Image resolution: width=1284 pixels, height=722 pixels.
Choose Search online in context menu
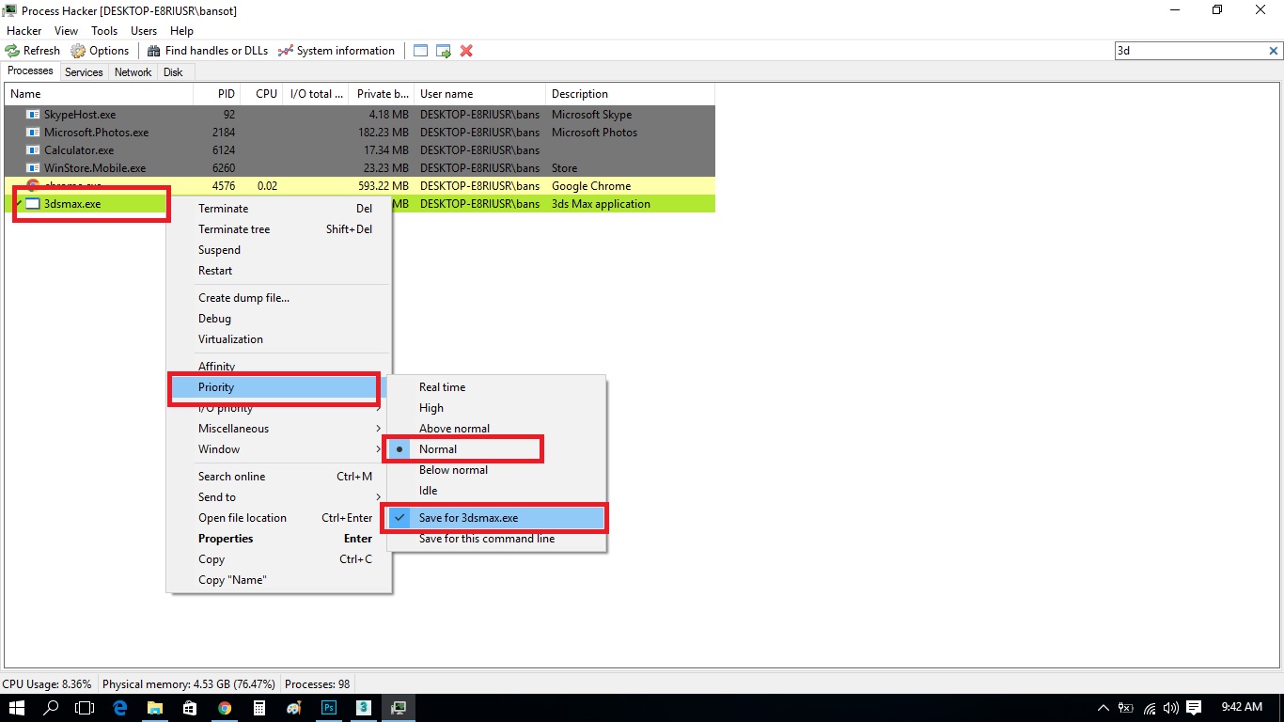pos(279,477)
